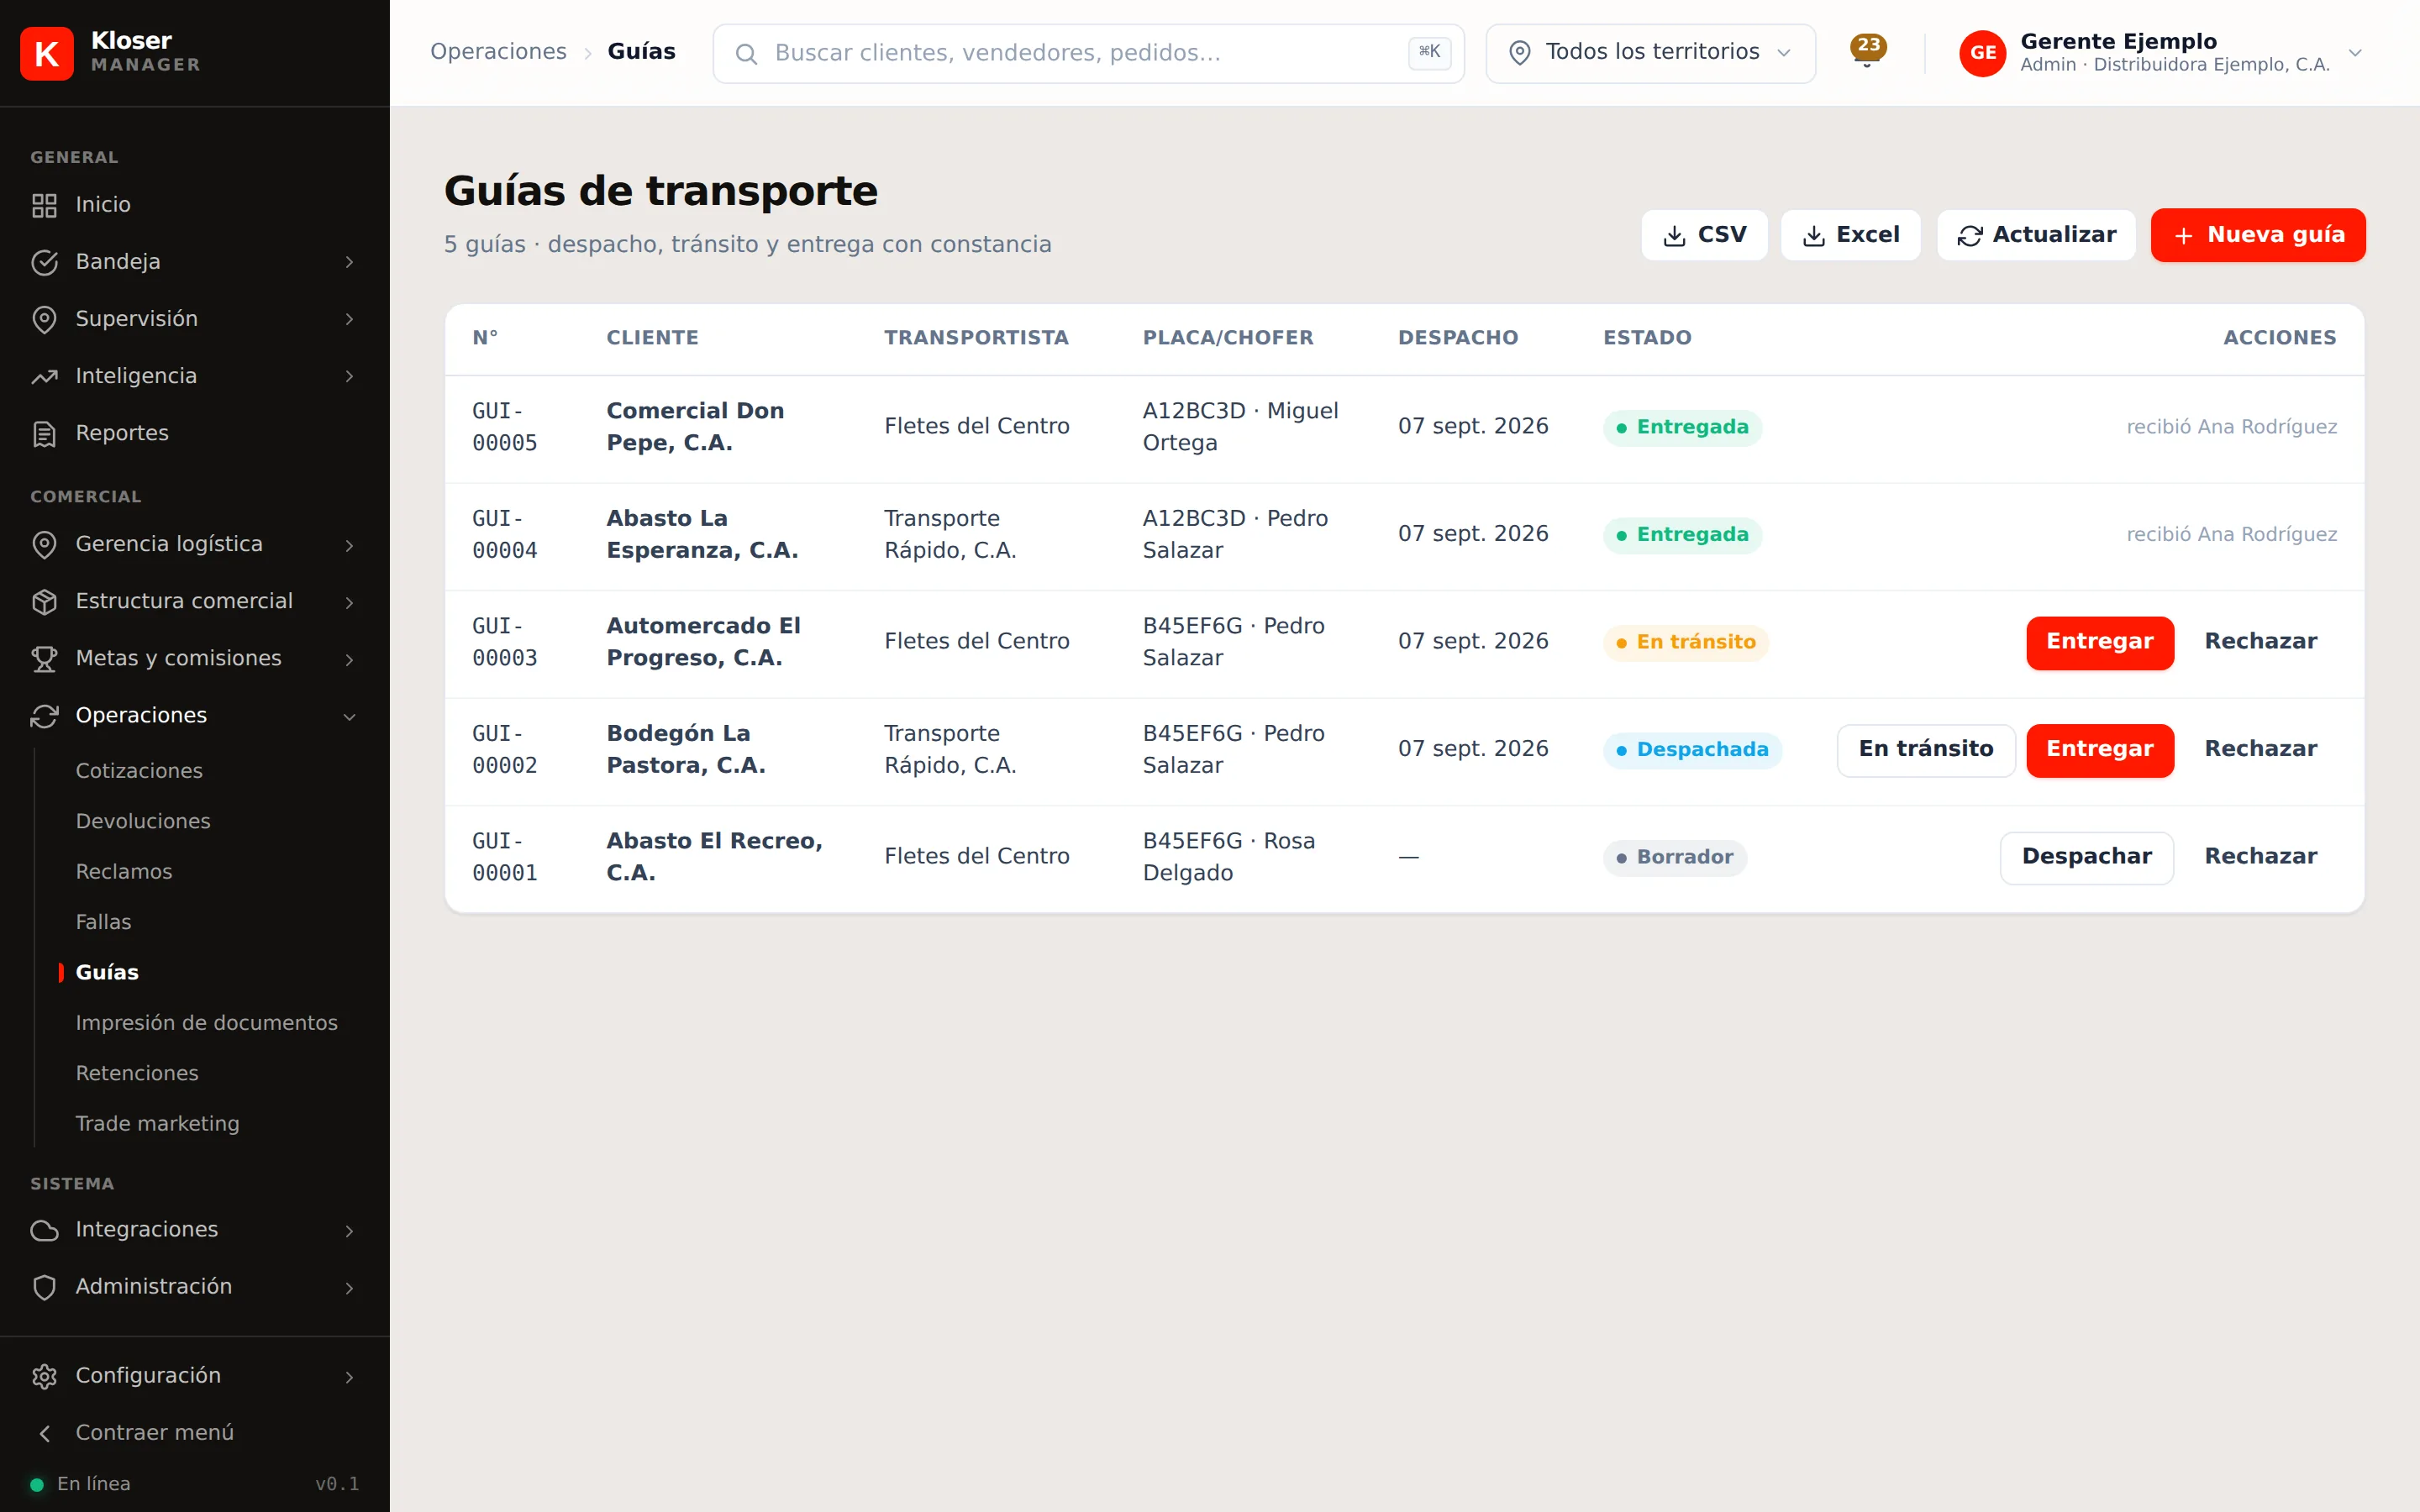Screen dimensions: 2420x1512
Task: Click the Nueva guía button
Action: point(2258,235)
